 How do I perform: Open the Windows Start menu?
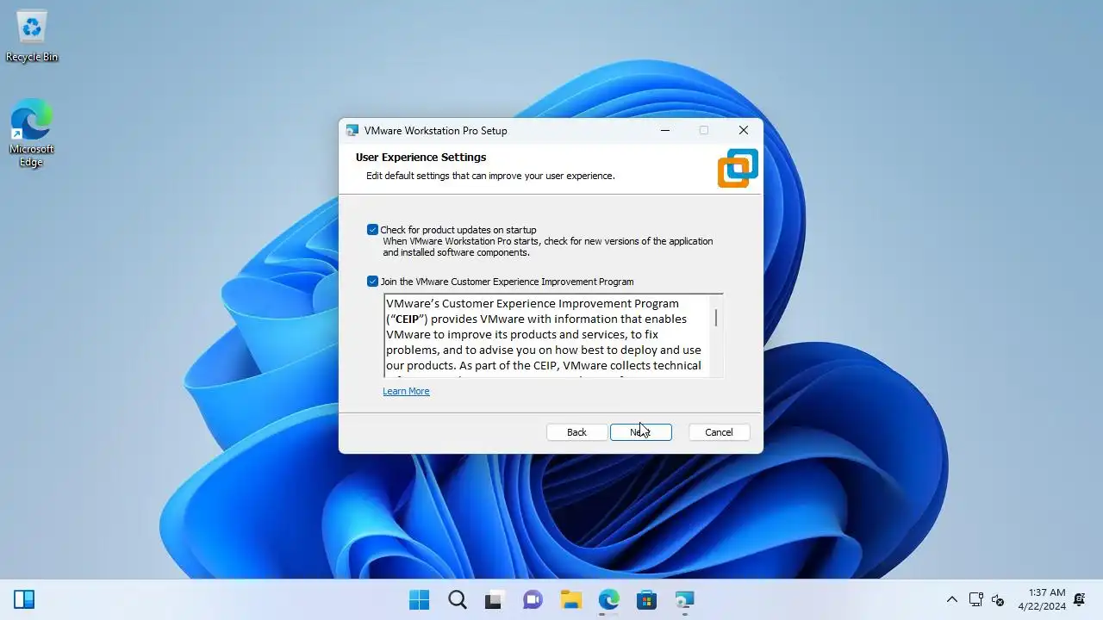(420, 599)
